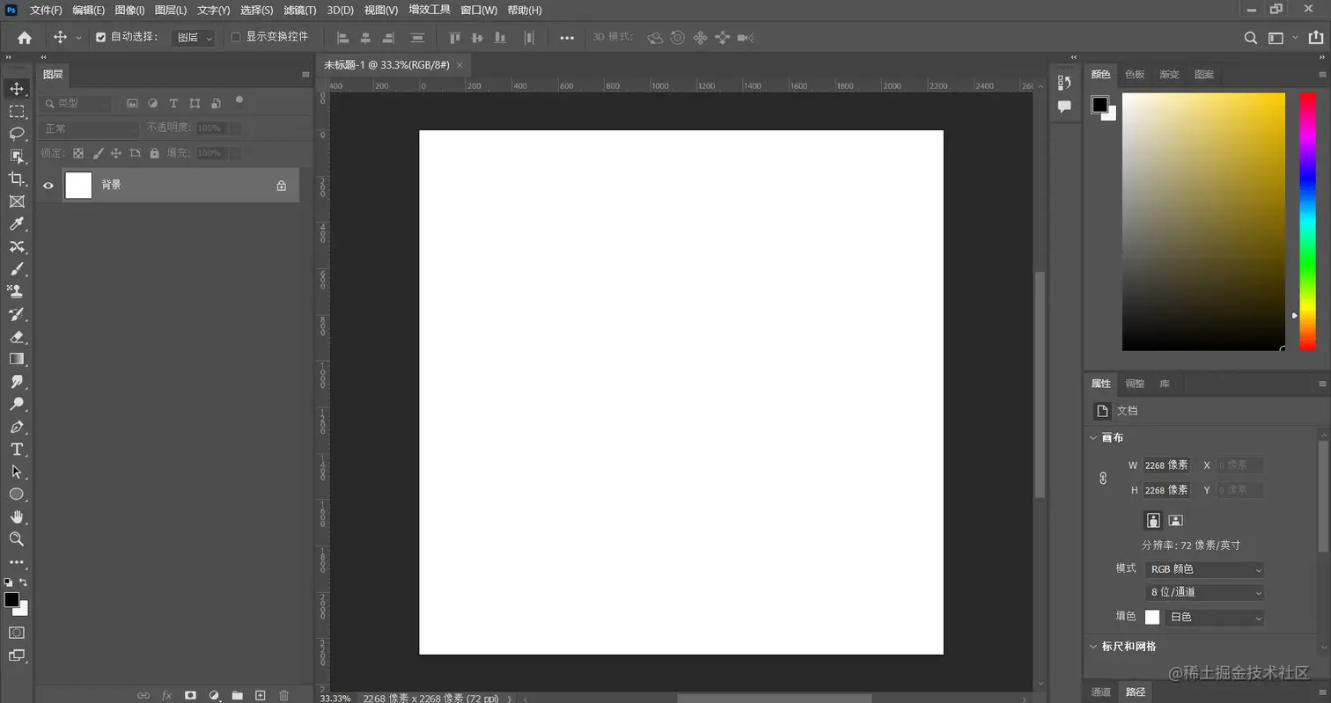Check the 显示变换控件 option
The image size is (1331, 703).
point(235,37)
